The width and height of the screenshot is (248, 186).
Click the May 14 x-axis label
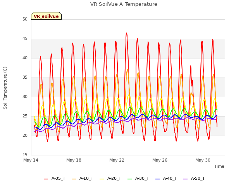31,160
